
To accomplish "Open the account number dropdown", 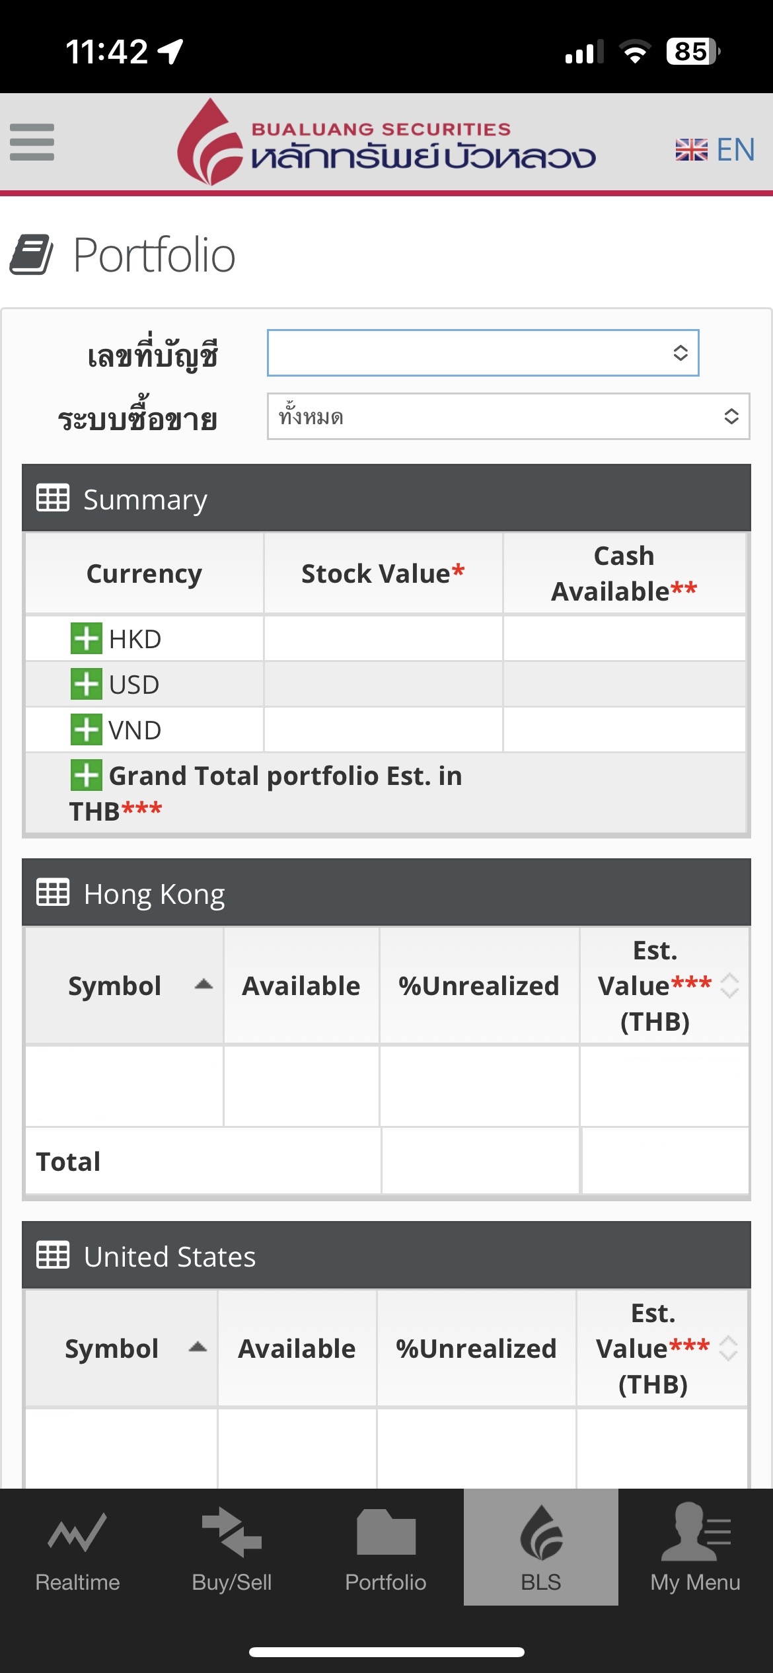I will coord(483,353).
